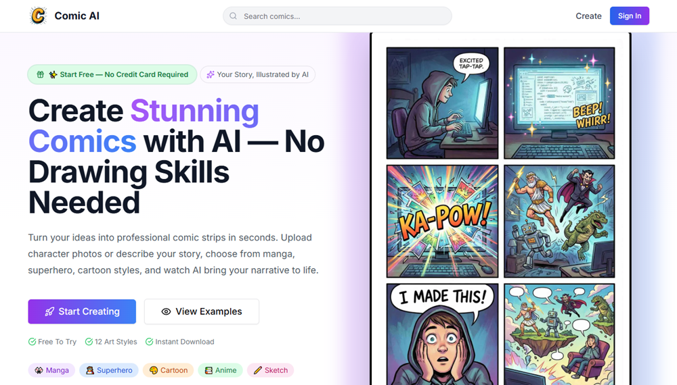Open the hooded typist comic panel

tap(442, 103)
